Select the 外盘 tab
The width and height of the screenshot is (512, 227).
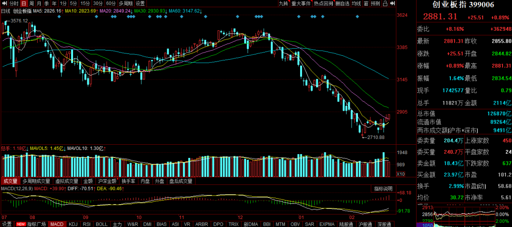point(159,181)
